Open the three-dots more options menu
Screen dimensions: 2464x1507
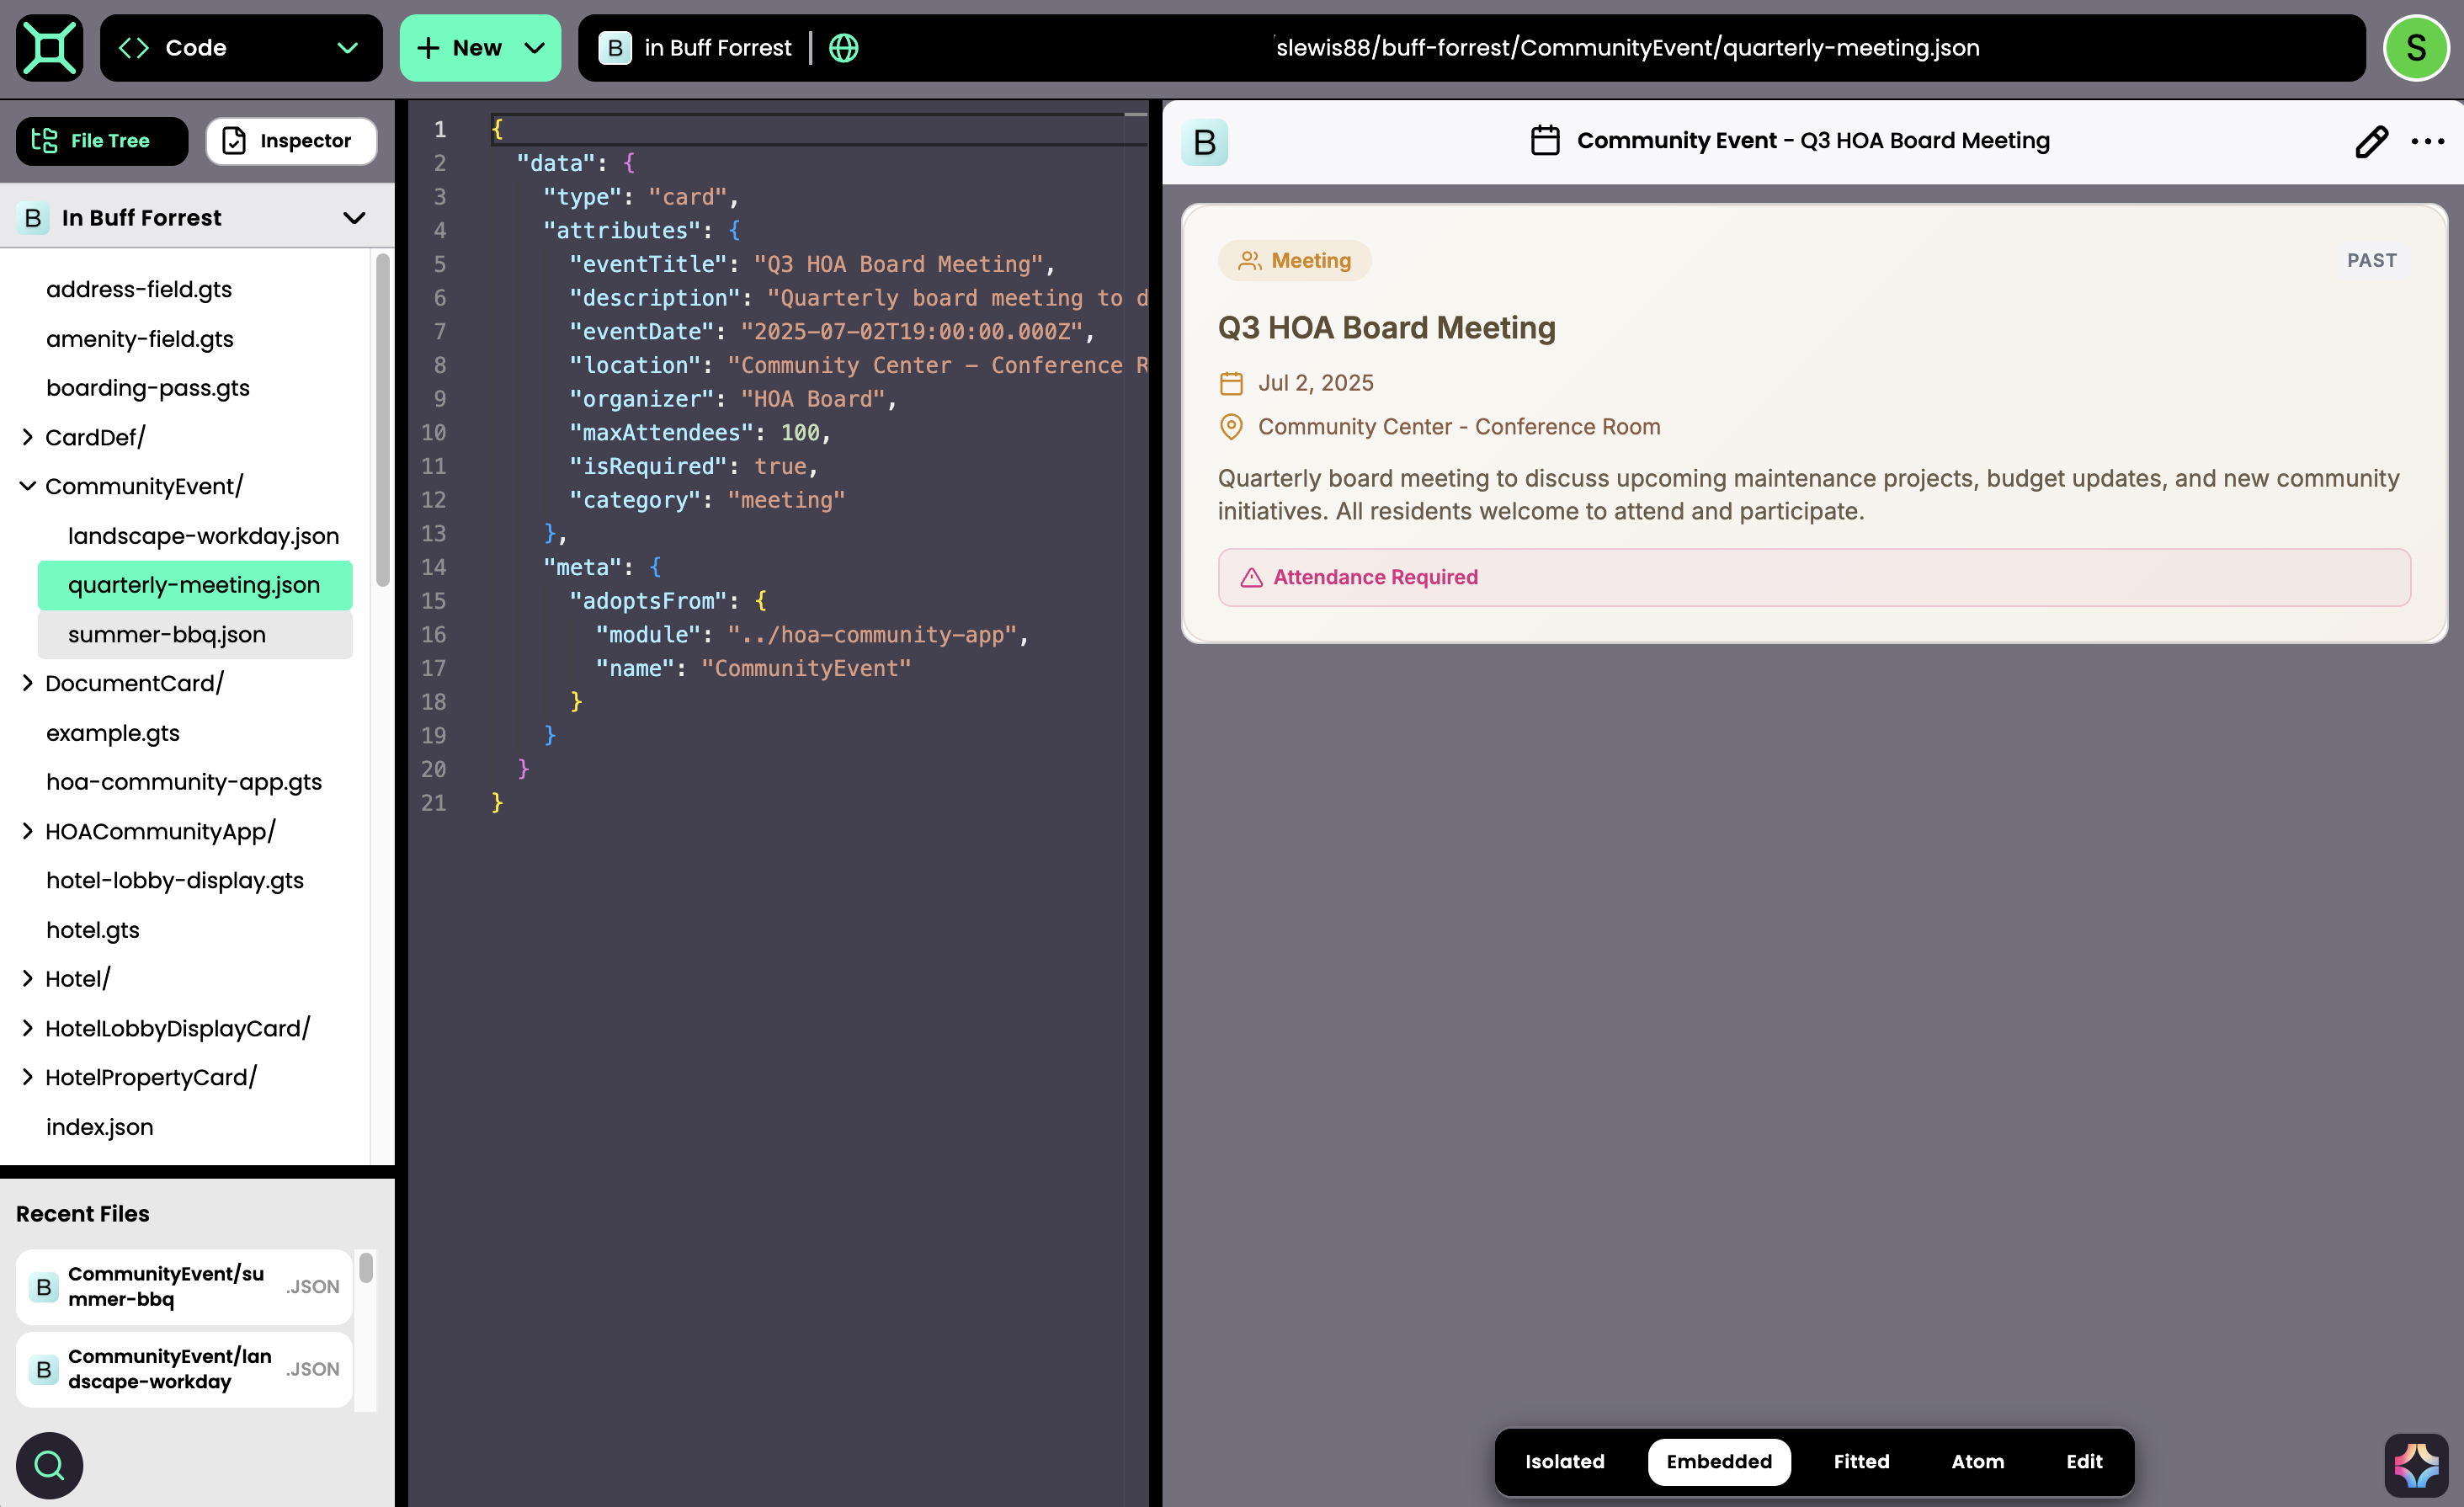coord(2427,141)
